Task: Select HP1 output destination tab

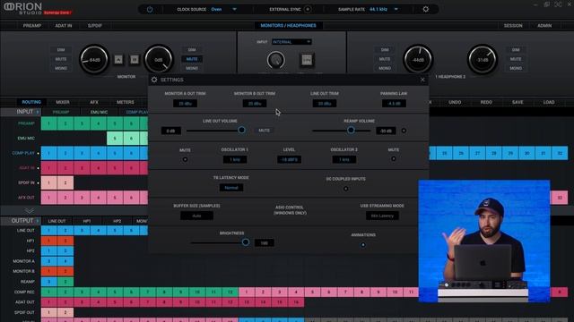Action: click(87, 221)
